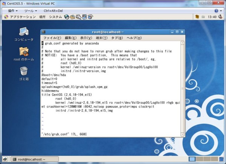
Task: Click the 'timeout=5' line
Action: coord(49,83)
